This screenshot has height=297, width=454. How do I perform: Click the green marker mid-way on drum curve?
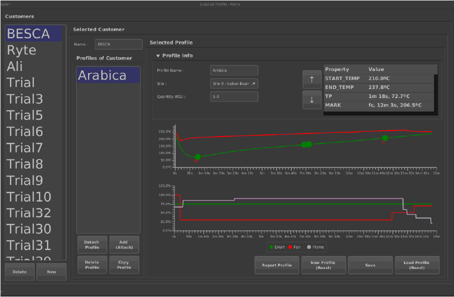click(x=306, y=144)
